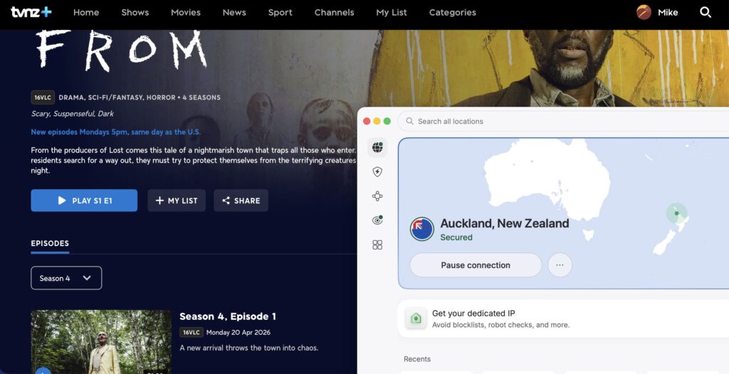Go to Home in TVNZ+ navigation
Screen dimensions: 729x374
coord(86,13)
